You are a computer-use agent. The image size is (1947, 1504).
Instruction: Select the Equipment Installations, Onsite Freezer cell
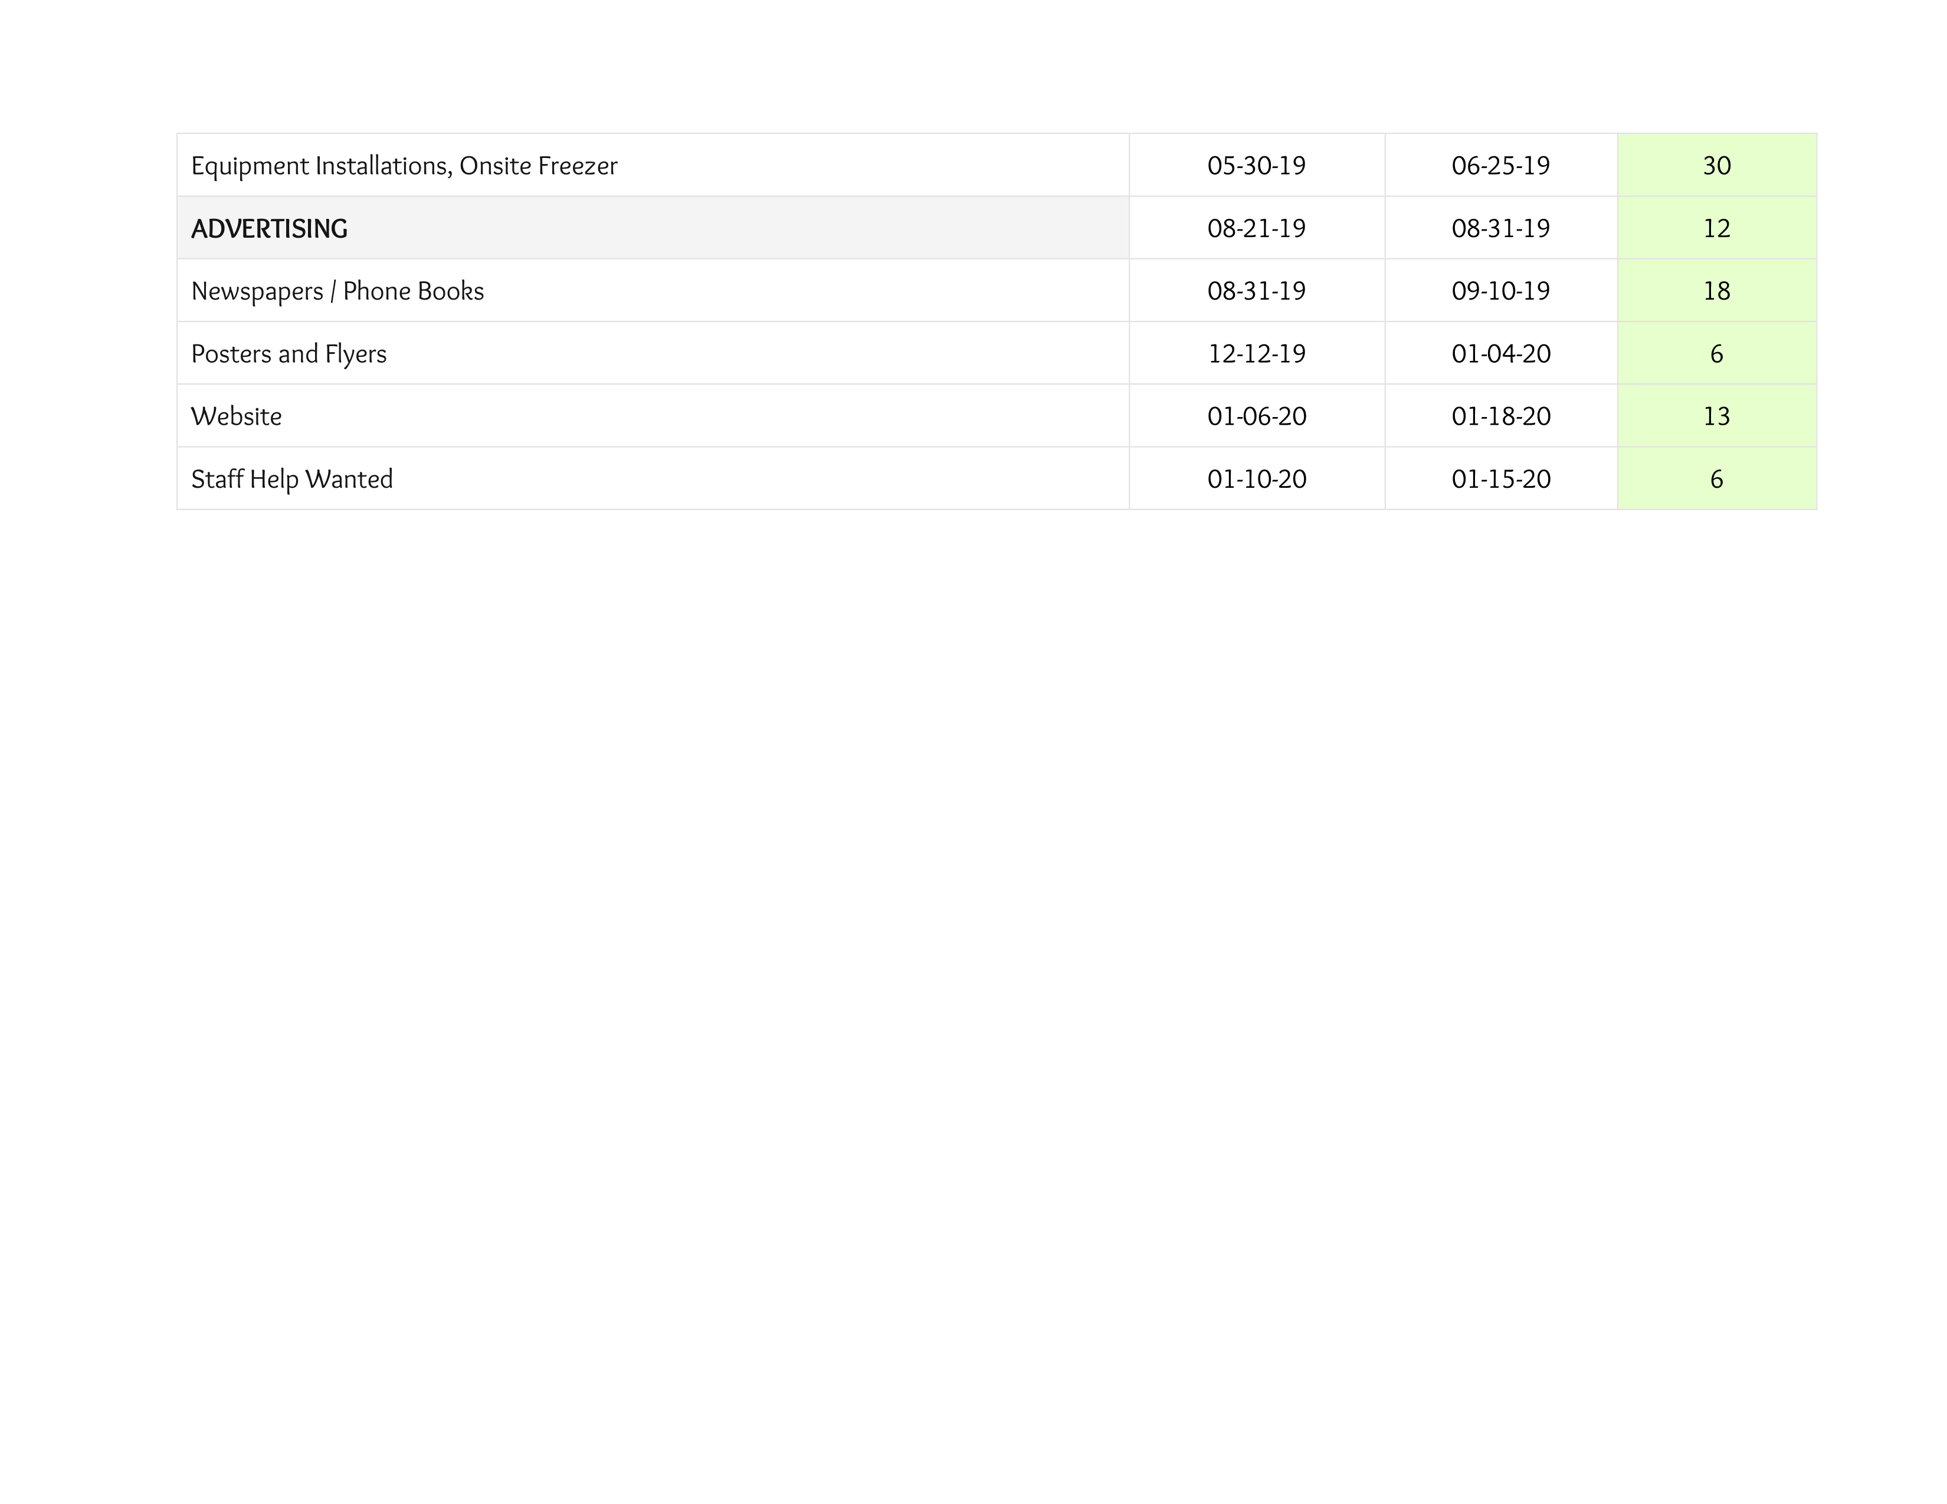click(653, 165)
